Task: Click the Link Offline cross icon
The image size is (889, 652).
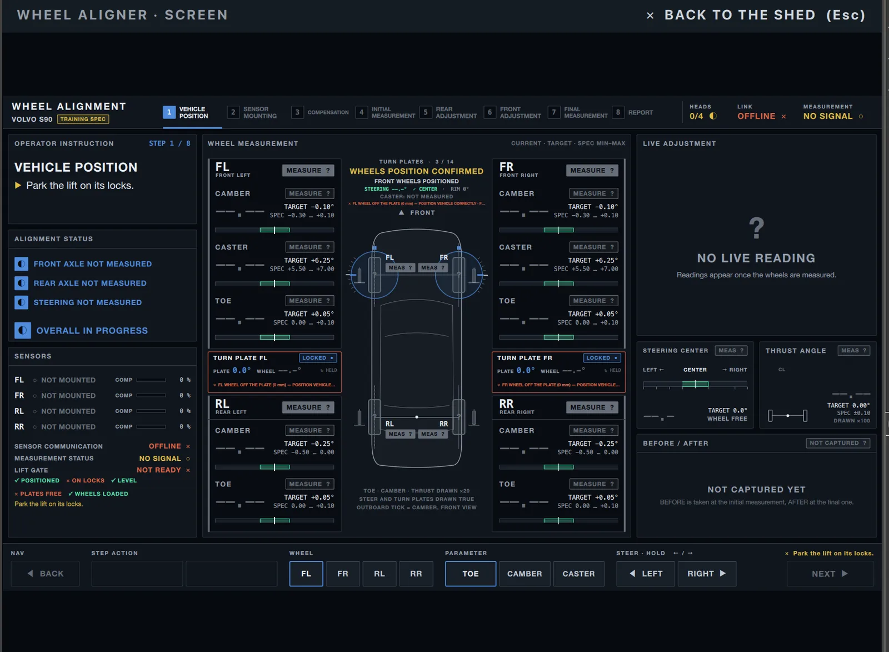Action: click(x=783, y=117)
